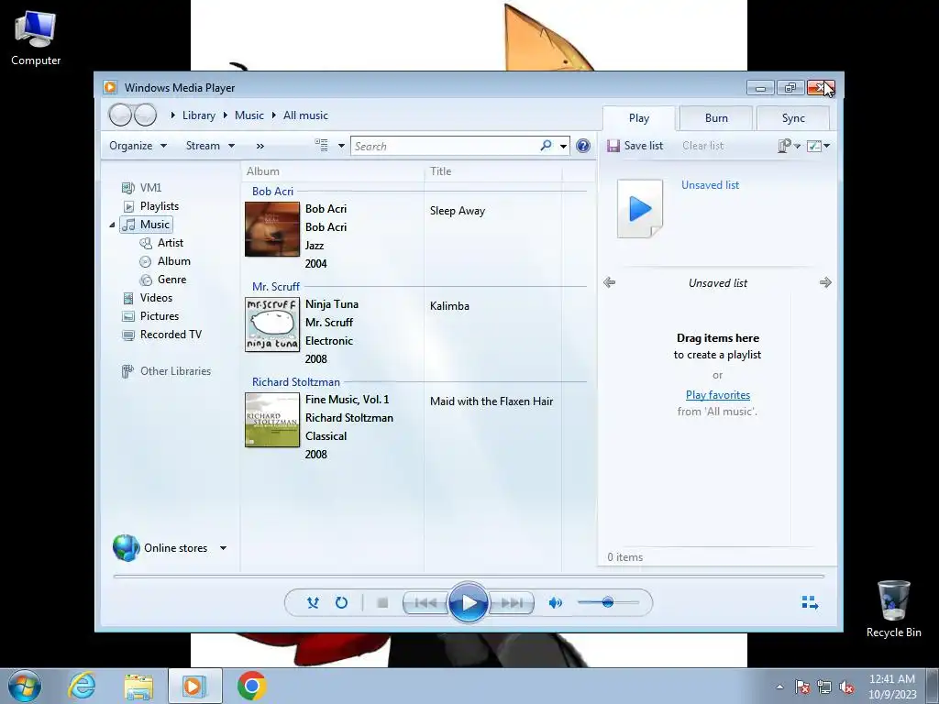Click the Fine Music Vol. 1 cover

271,420
